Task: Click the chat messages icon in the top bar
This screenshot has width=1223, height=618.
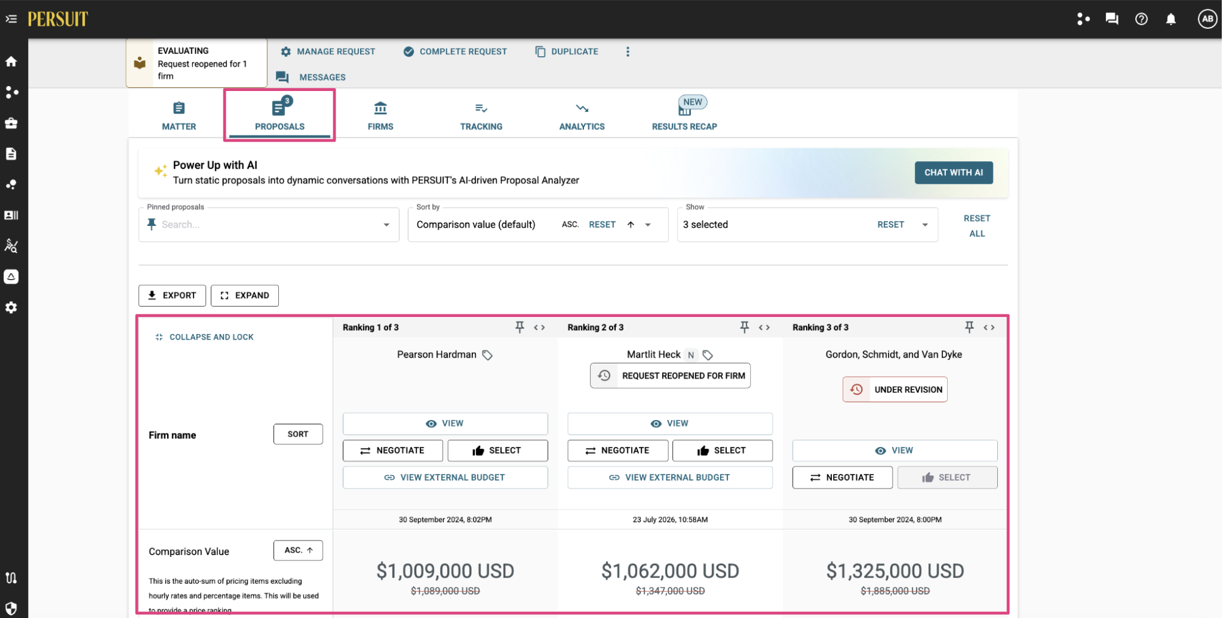Action: click(x=1113, y=19)
